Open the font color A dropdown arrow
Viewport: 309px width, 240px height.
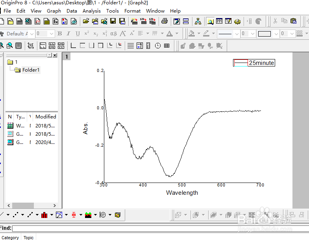pos(177,34)
